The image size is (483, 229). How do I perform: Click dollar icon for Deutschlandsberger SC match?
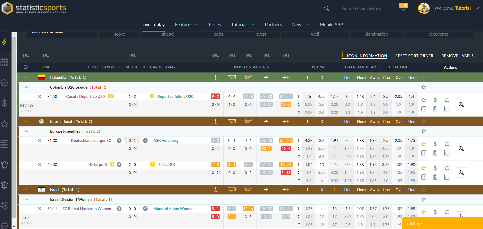tap(435, 144)
